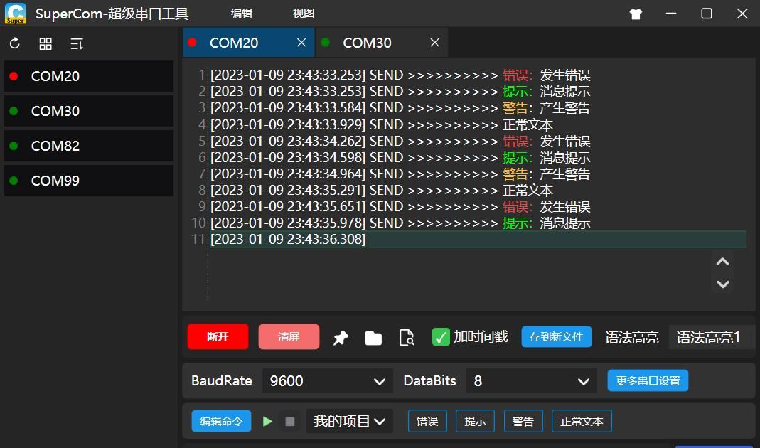Viewport: 760px width, 448px height.
Task: Run the project with the green play icon
Action: (x=267, y=421)
